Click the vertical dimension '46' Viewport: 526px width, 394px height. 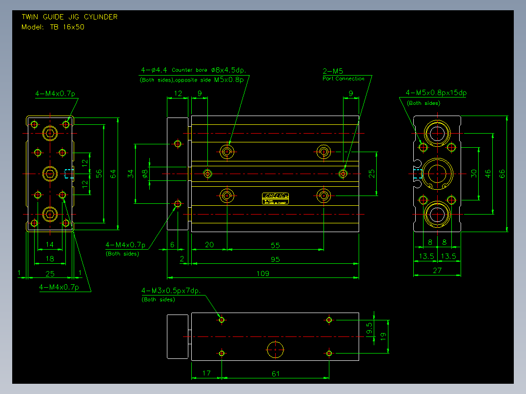point(487,174)
